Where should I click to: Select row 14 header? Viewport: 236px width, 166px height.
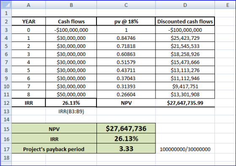(6, 119)
